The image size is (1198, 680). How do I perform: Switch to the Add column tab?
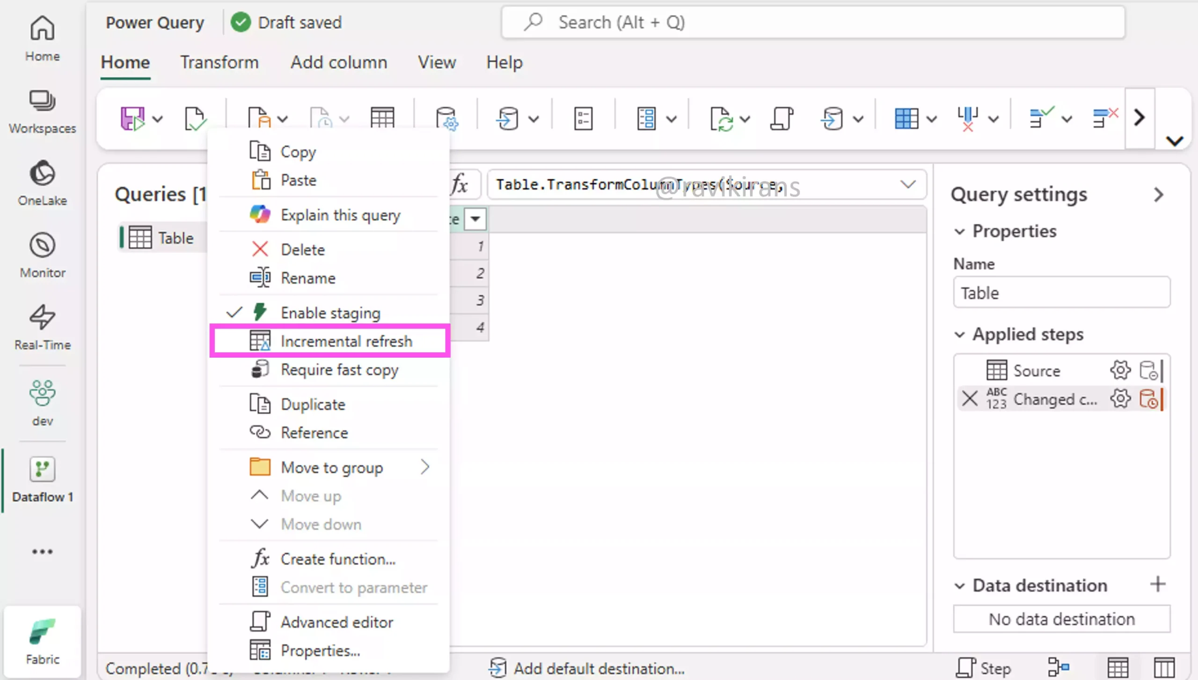tap(339, 62)
